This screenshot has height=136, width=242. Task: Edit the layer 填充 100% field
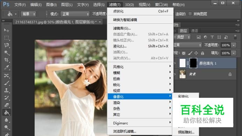click(x=226, y=53)
